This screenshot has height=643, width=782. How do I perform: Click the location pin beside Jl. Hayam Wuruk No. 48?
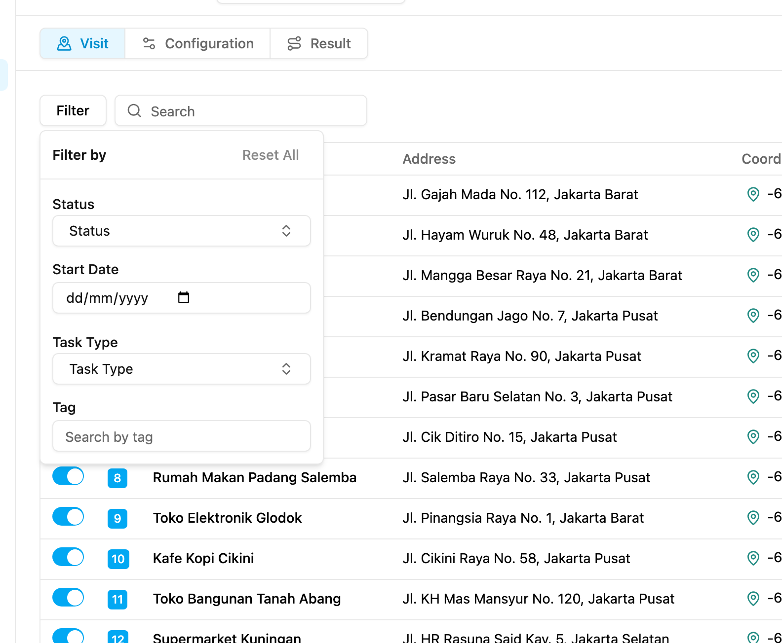(x=753, y=235)
